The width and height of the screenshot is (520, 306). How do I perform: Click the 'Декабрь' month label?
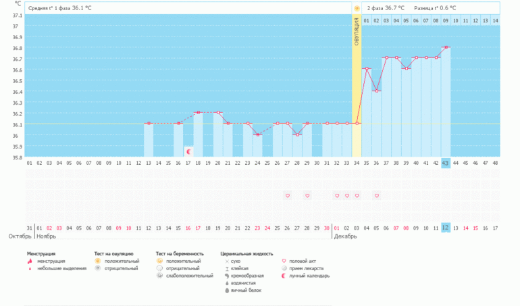coord(345,237)
